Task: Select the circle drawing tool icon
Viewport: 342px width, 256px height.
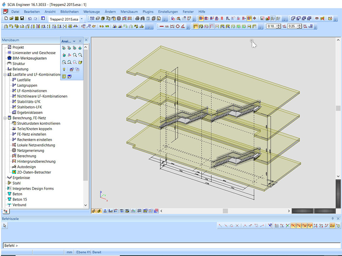Action: pyautogui.click(x=178, y=26)
